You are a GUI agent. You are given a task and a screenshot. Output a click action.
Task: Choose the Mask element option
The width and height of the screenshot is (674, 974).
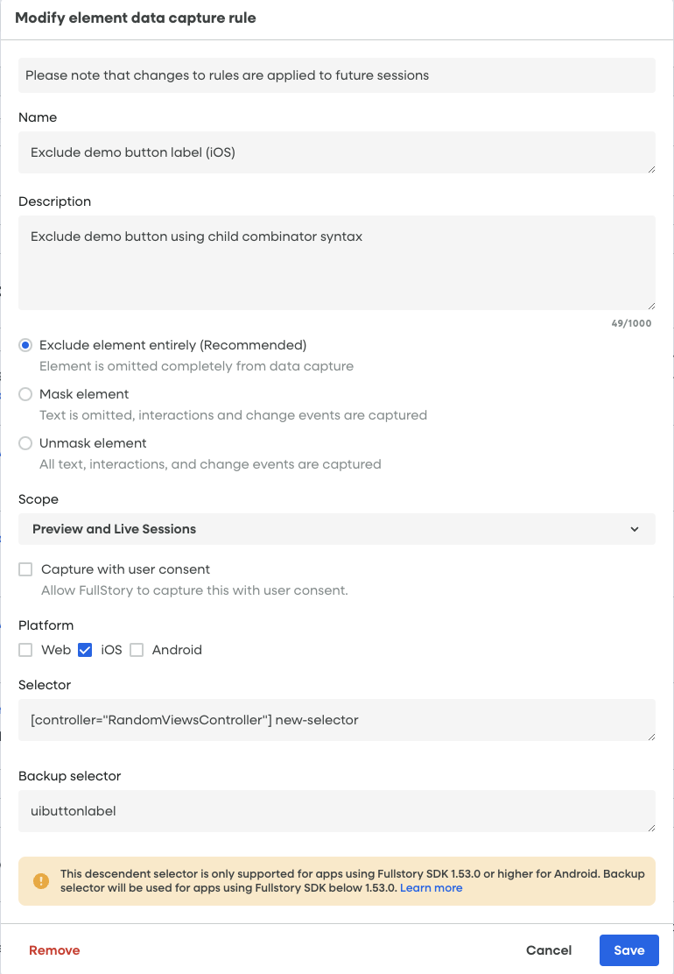pyautogui.click(x=25, y=394)
